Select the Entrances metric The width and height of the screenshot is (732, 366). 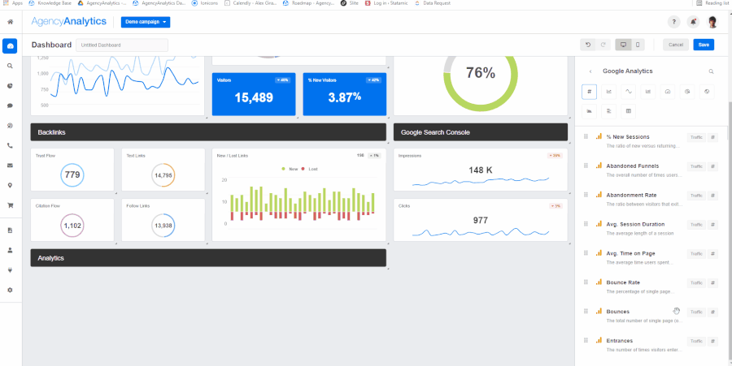651,345
